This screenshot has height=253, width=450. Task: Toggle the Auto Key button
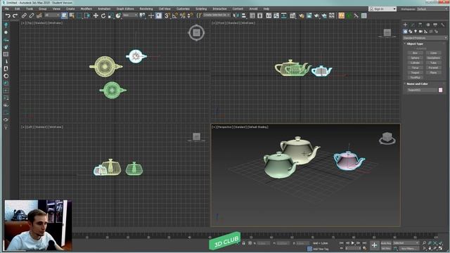386,243
